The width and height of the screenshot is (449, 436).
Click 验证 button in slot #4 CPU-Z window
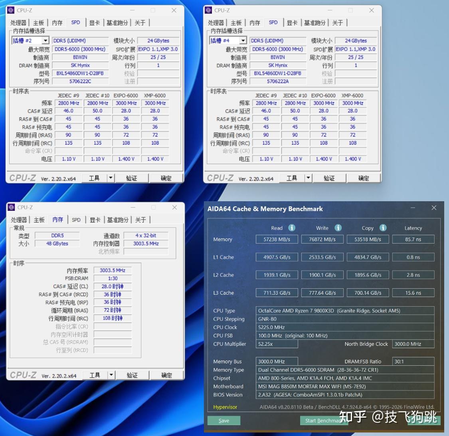pos(329,178)
